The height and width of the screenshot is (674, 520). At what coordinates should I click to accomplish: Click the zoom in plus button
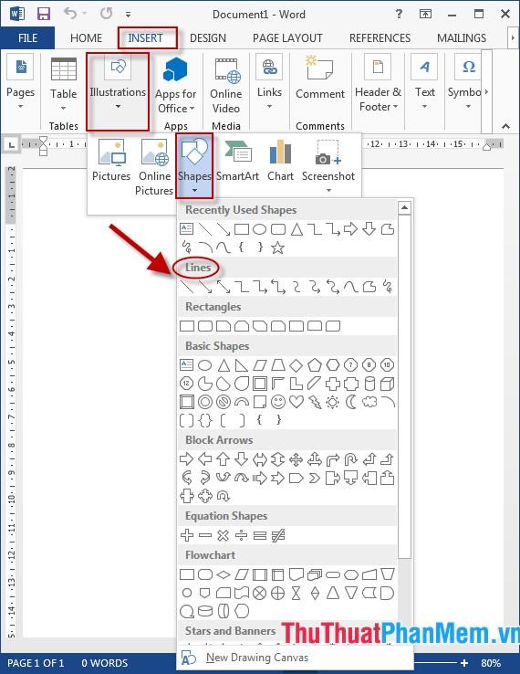[x=464, y=663]
